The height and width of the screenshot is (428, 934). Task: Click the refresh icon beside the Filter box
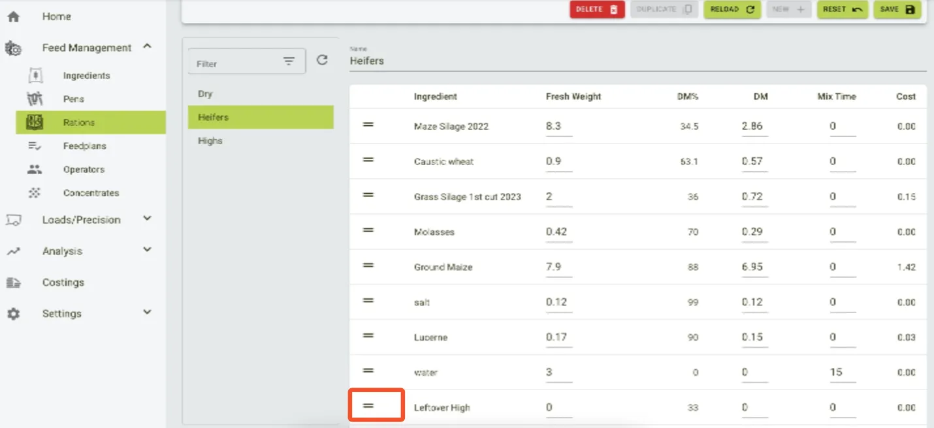[322, 60]
